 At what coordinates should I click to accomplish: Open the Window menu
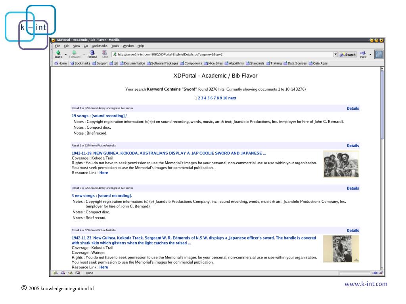[x=128, y=46]
